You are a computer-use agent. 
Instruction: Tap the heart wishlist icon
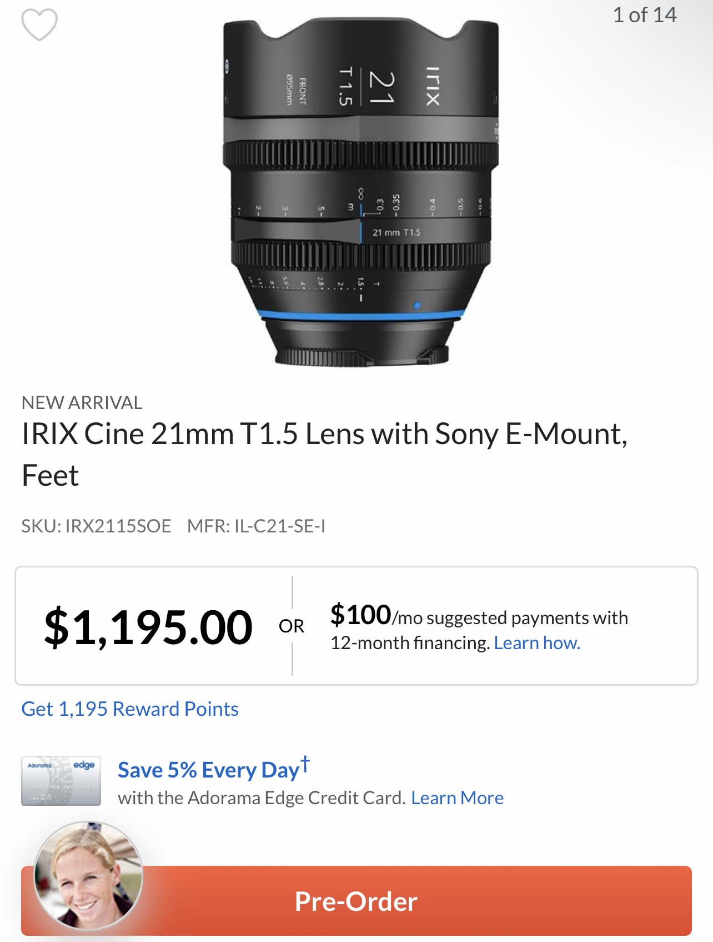coord(39,24)
